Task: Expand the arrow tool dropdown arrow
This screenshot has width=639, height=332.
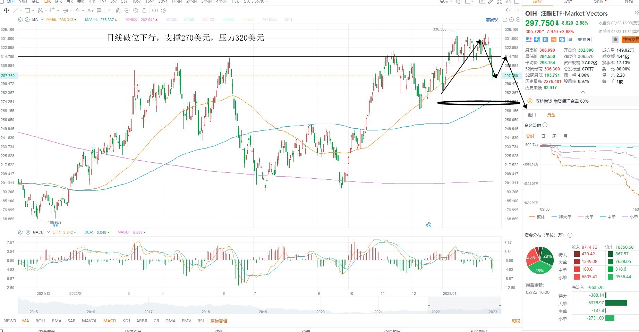Action: [x=83, y=10]
